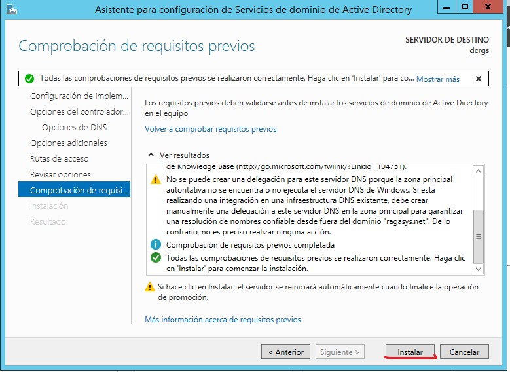Click the greyed 'Instalación' step
This screenshot has width=510, height=372.
click(x=49, y=206)
